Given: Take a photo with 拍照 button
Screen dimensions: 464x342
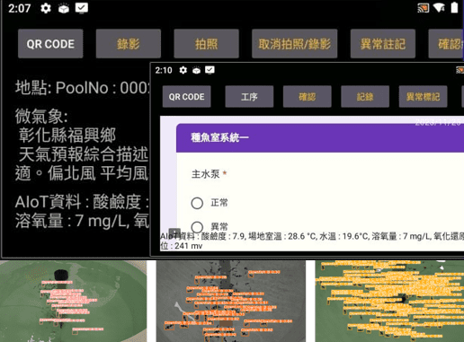Looking at the screenshot, I should [x=206, y=44].
